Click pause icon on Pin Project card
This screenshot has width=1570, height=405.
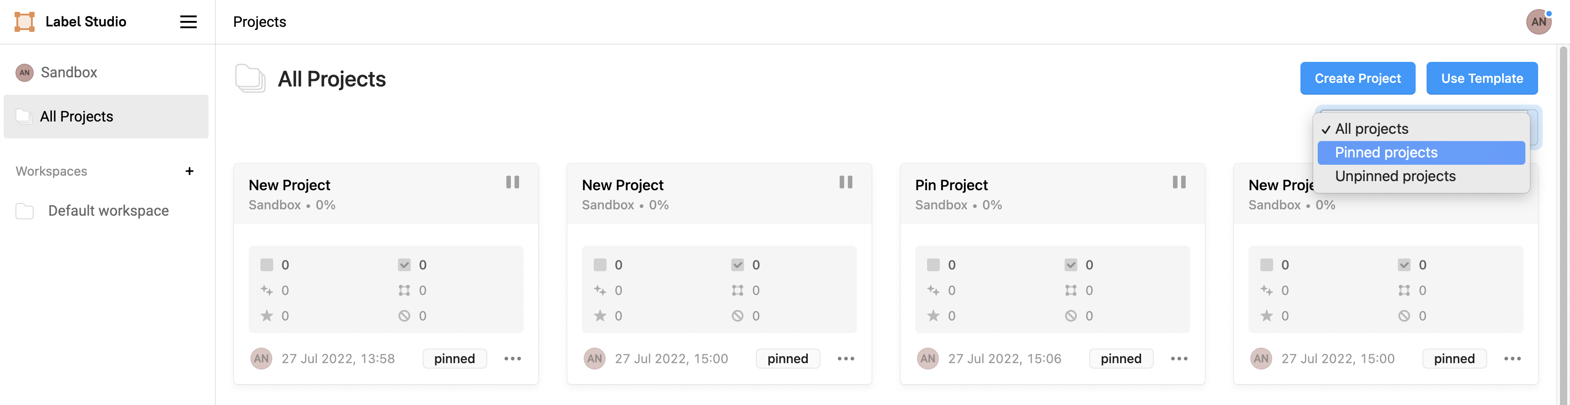tap(1179, 182)
